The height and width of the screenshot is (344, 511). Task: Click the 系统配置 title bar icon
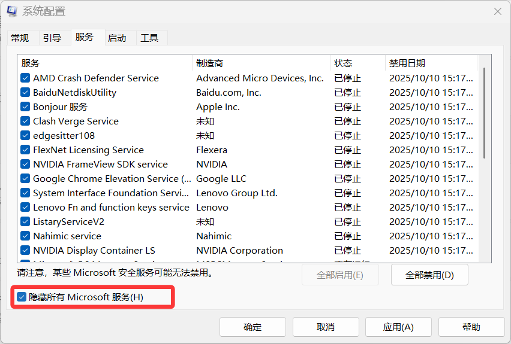click(x=12, y=11)
